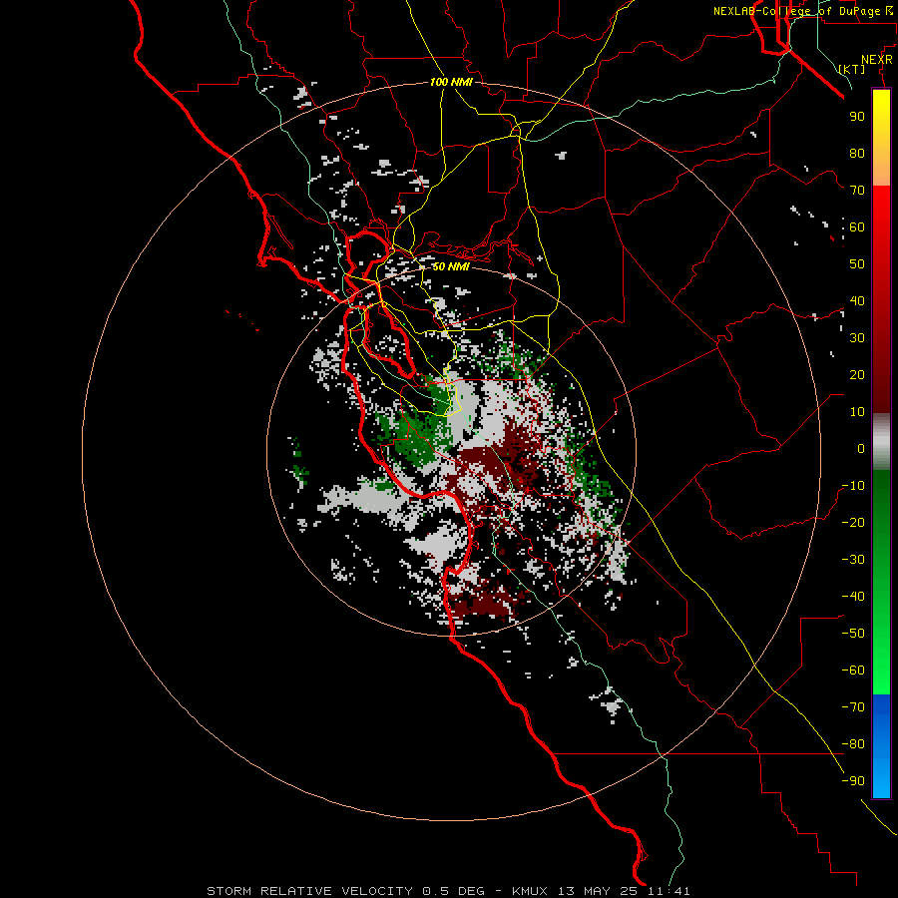
Task: Click the "-60" scale label
Action: coord(853,671)
